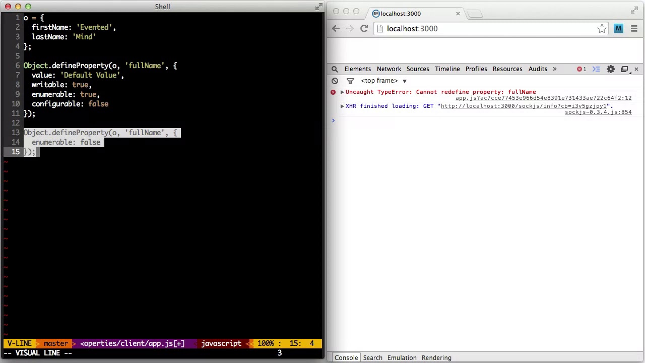Click the app.js filename in status line
The image size is (645, 363).
coord(132,343)
